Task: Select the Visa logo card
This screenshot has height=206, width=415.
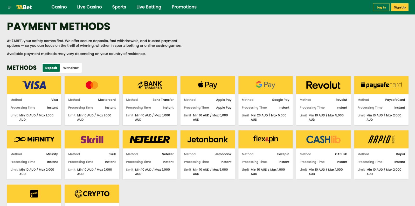Action: [x=34, y=85]
